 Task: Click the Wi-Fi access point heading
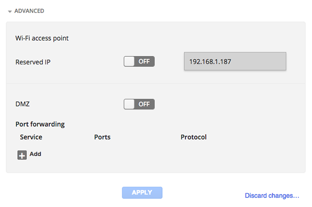pos(42,38)
